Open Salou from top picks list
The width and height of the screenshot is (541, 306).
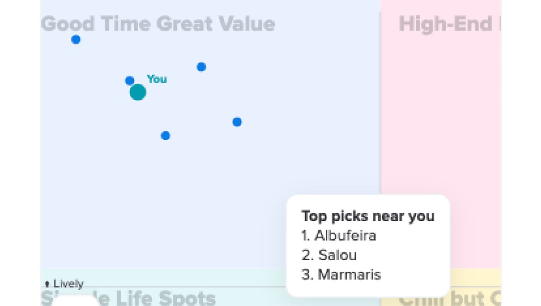coord(329,255)
